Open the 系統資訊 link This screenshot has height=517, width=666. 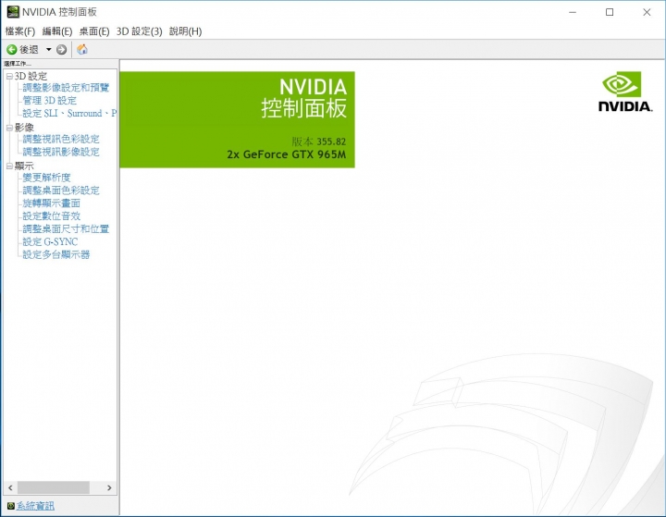(x=35, y=506)
